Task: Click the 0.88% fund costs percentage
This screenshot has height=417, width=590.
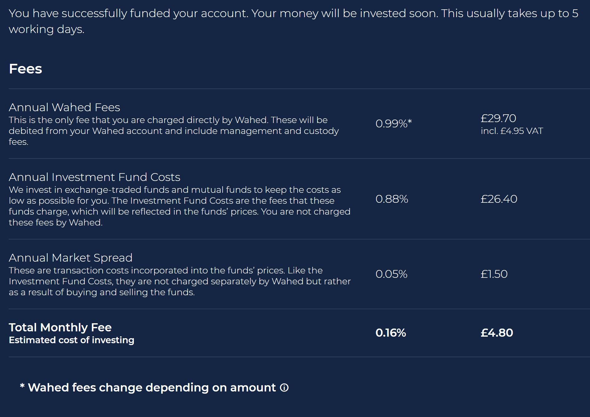Action: [392, 199]
